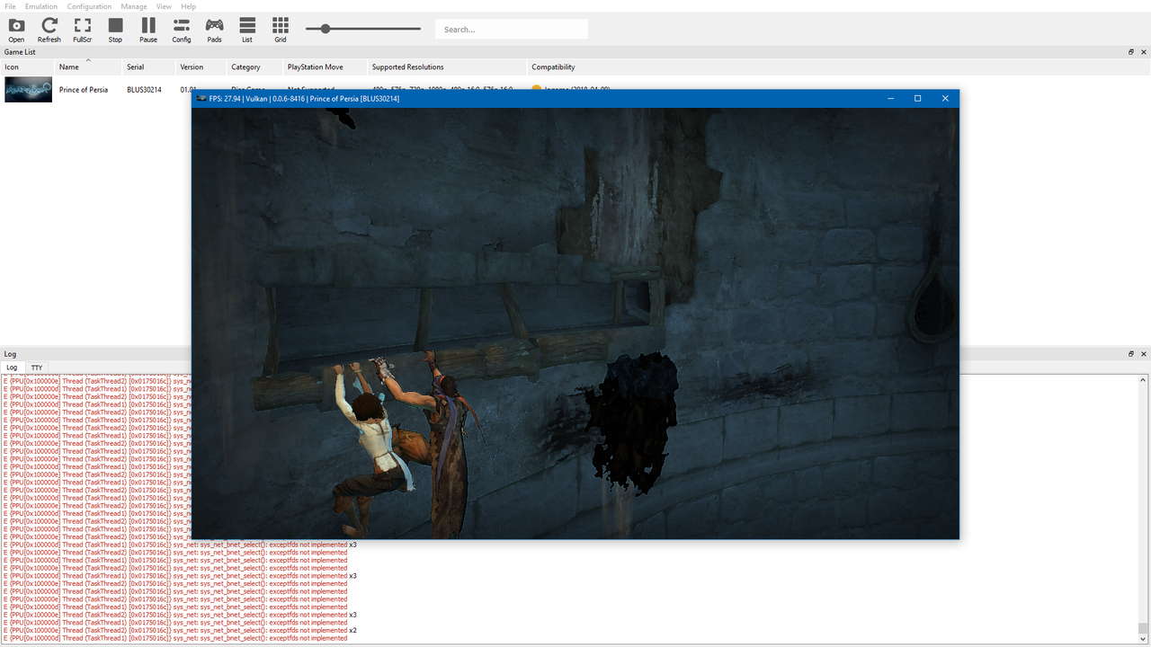Adjust the icon size slider
The width and height of the screenshot is (1151, 647).
tap(326, 29)
